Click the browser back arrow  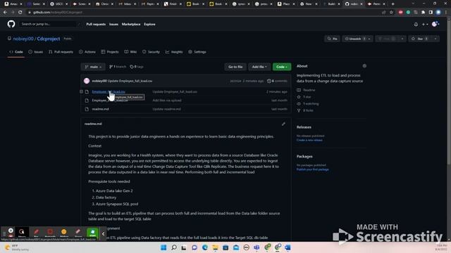point(5,13)
